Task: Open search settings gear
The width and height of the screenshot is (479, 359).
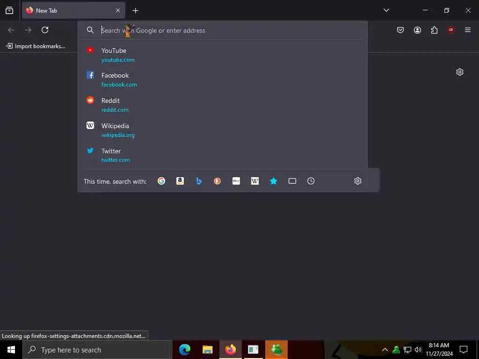Action: tap(358, 181)
